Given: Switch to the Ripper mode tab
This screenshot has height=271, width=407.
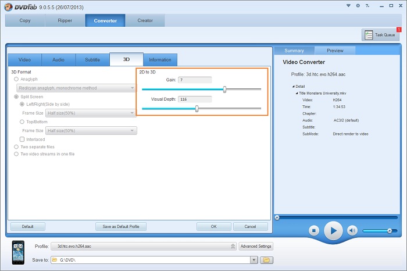Looking at the screenshot, I should point(65,20).
